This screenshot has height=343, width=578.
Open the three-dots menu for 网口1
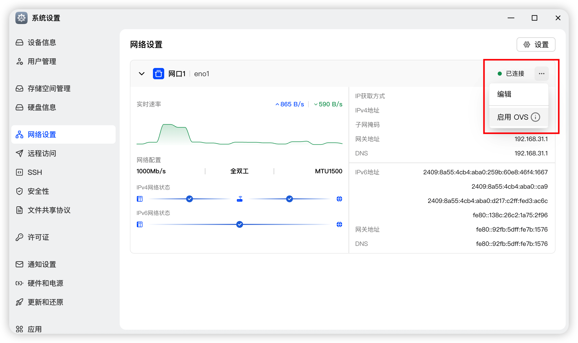pyautogui.click(x=541, y=74)
